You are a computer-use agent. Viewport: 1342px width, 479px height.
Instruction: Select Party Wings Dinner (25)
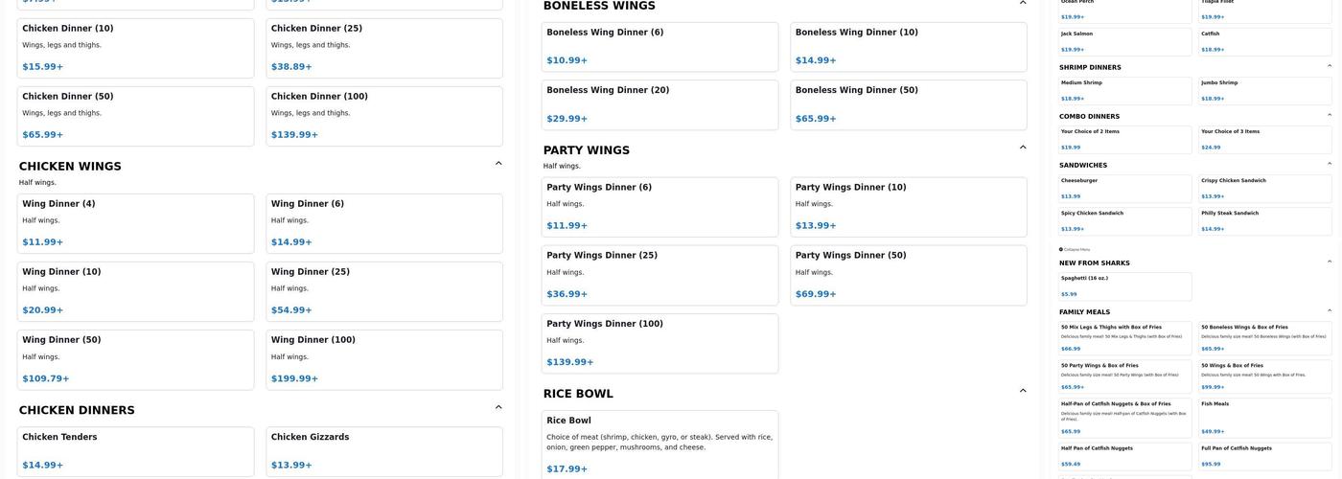tap(659, 275)
